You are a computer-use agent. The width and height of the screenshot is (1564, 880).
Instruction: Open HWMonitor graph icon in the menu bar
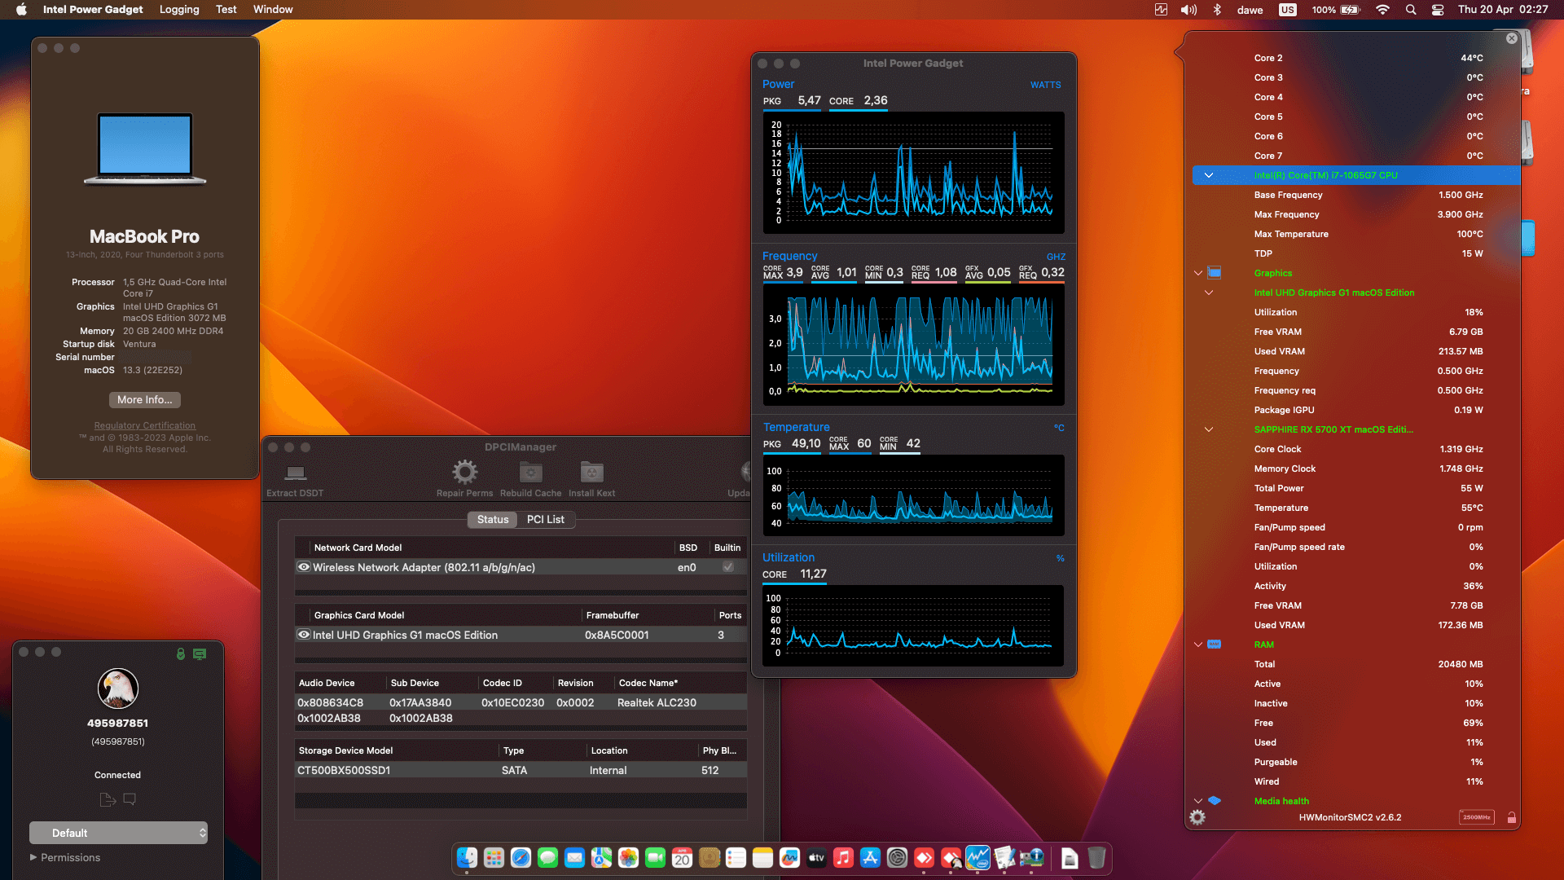pos(1161,10)
